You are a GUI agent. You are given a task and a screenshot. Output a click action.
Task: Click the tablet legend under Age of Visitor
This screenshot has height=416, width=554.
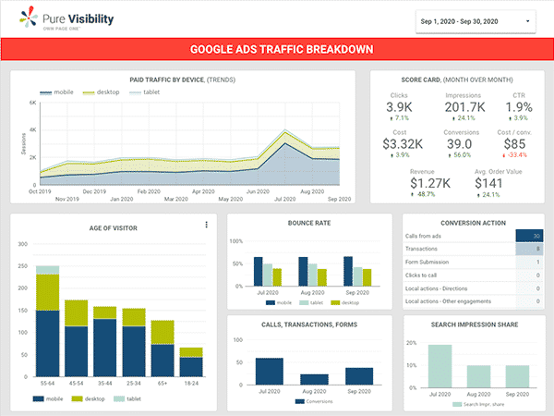(127, 398)
